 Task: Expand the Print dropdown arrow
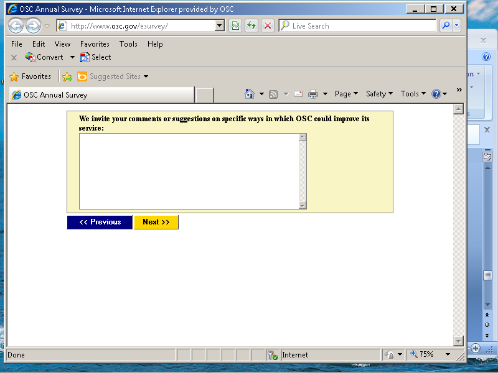325,94
